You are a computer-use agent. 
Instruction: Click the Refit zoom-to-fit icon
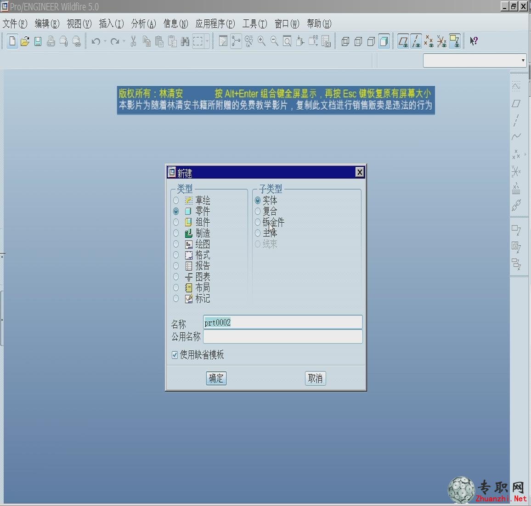(x=287, y=41)
